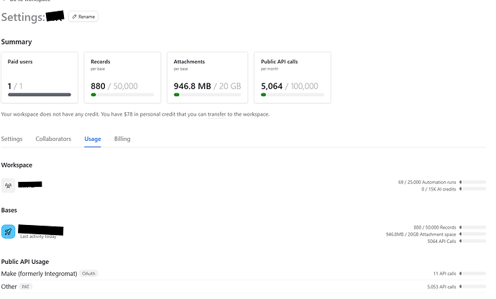Go to the Billing tab
This screenshot has width=496, height=299.
122,139
